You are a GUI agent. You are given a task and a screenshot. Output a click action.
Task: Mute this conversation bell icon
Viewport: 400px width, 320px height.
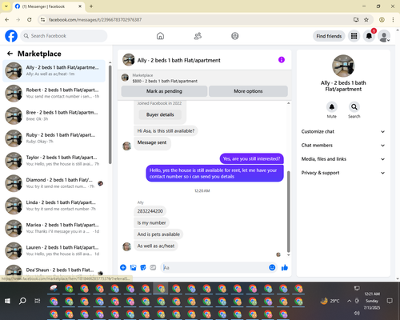click(x=332, y=107)
